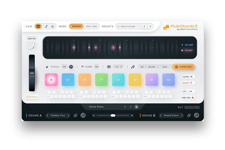Click the copy icon next to Feather Flux

pos(75,115)
